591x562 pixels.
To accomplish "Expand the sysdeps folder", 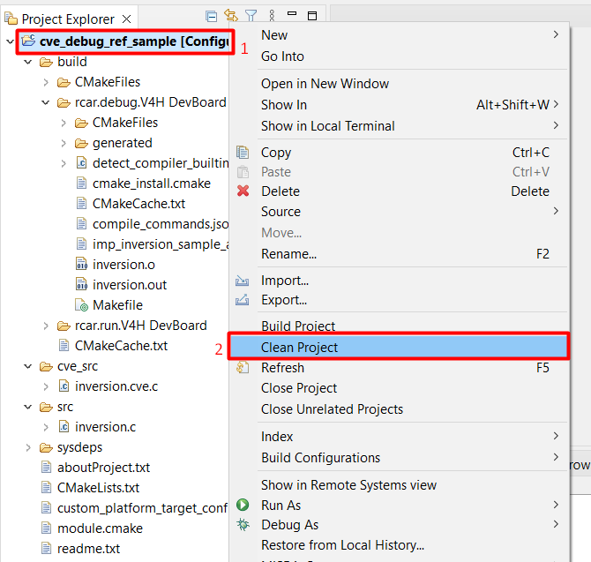I will [x=28, y=447].
